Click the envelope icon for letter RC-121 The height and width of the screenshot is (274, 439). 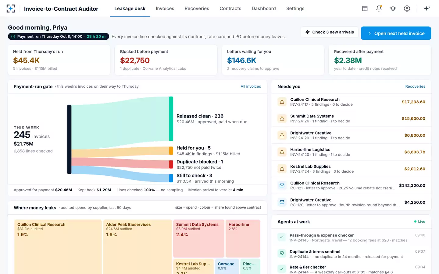282,185
